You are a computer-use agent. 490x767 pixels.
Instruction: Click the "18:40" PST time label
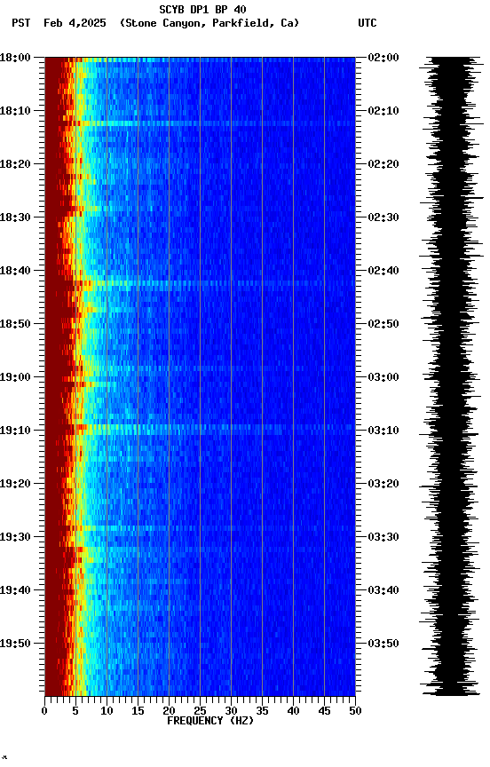tap(15, 271)
